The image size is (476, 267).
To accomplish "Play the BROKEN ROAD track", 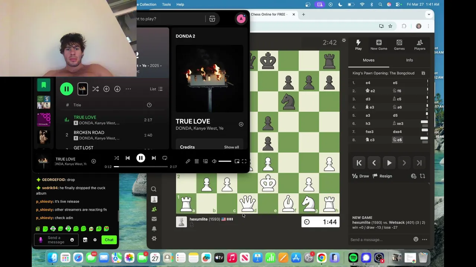I will pos(89,132).
